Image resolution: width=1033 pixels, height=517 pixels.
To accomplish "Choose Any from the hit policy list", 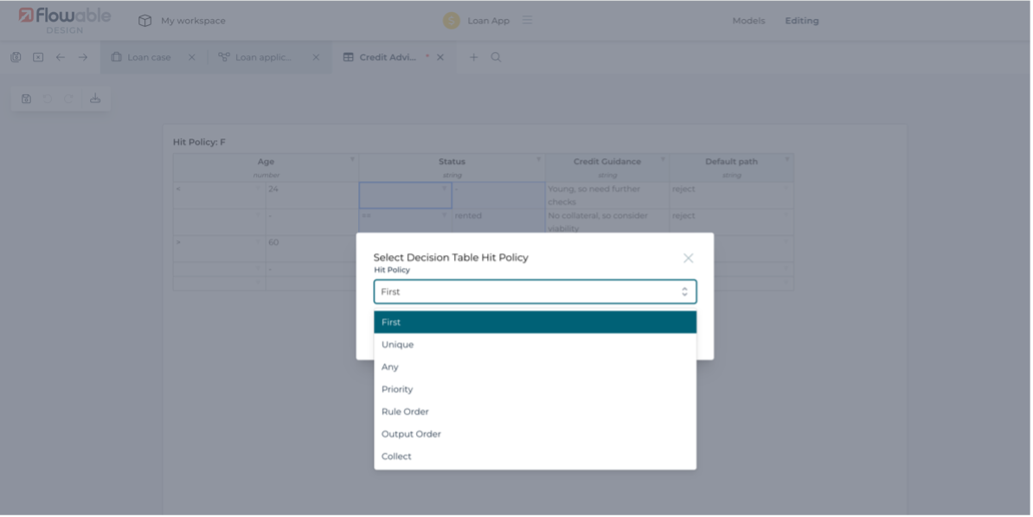I will tap(390, 367).
